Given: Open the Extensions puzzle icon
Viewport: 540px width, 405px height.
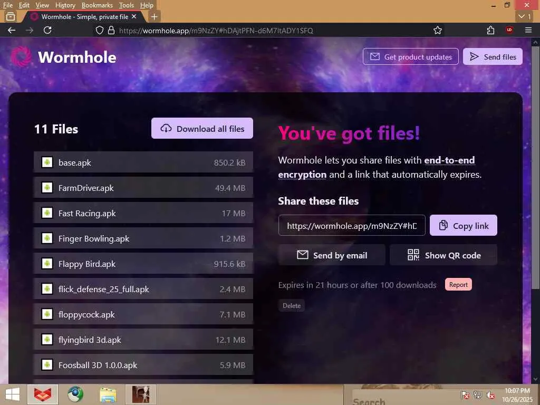Looking at the screenshot, I should point(491,30).
